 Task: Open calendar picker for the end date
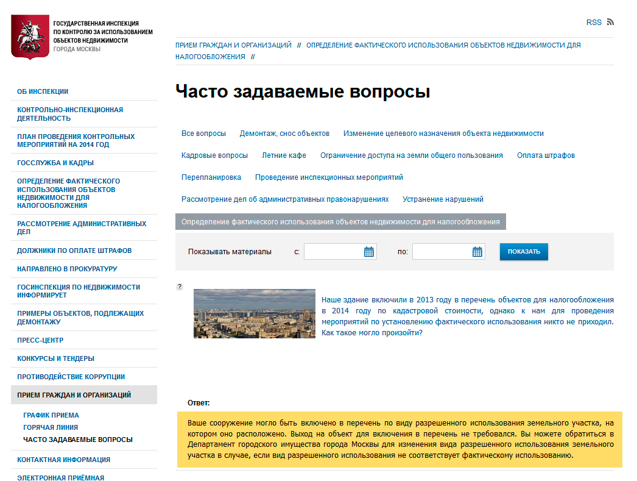pos(477,252)
